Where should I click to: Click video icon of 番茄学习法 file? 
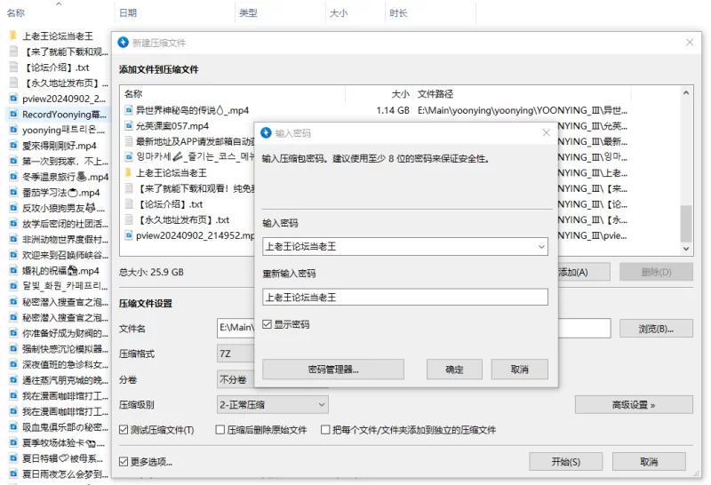pos(13,193)
